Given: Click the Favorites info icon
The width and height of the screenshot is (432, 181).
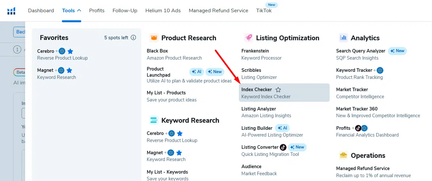Looking at the screenshot, I should pyautogui.click(x=133, y=38).
